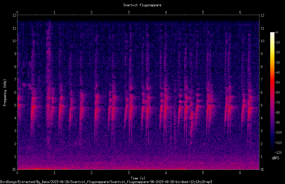Click the "dBFS" label under the color scale

(275, 158)
